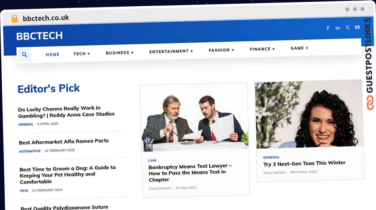This screenshot has width=376, height=210.
Task: Click the BBCTECH site logo
Action: (x=39, y=36)
